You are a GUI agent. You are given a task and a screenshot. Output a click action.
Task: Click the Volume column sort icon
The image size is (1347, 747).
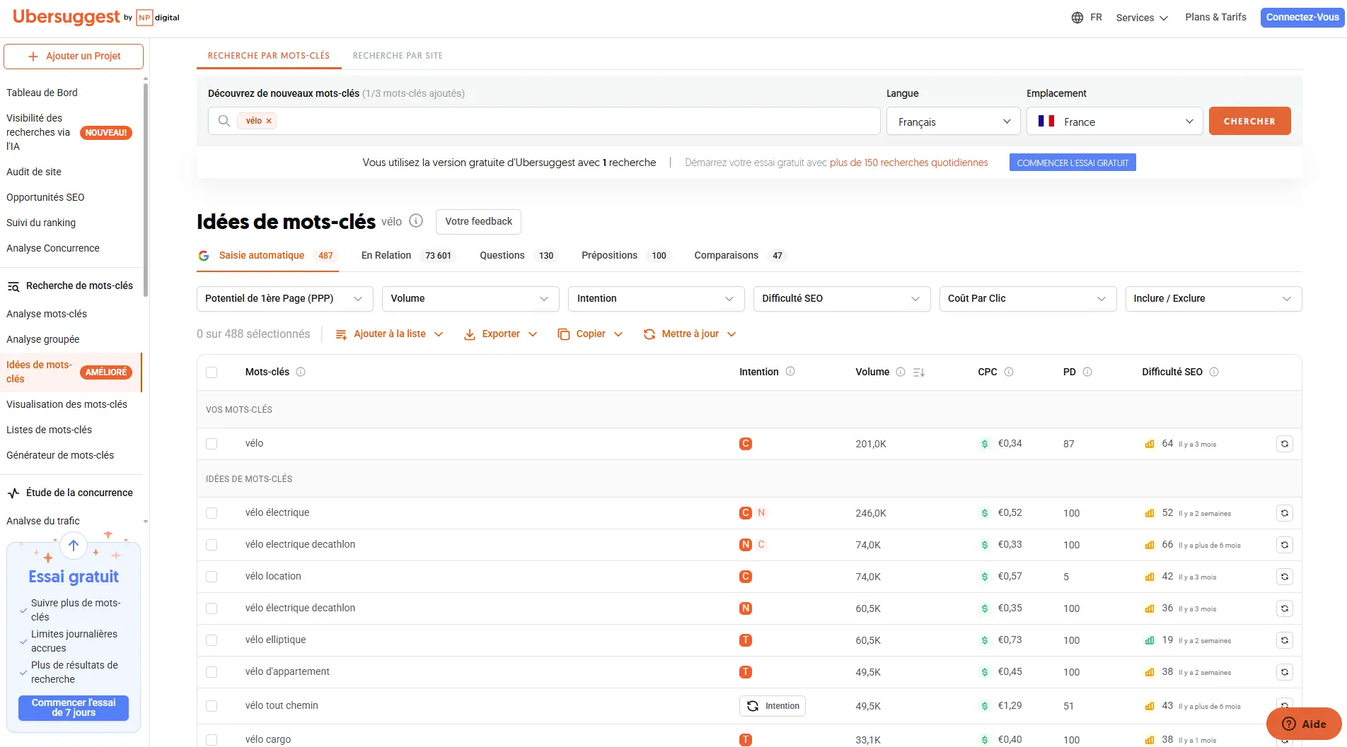[x=919, y=372]
